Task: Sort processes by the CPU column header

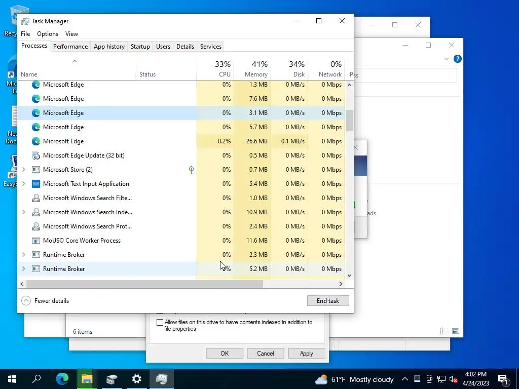Action: pyautogui.click(x=215, y=69)
